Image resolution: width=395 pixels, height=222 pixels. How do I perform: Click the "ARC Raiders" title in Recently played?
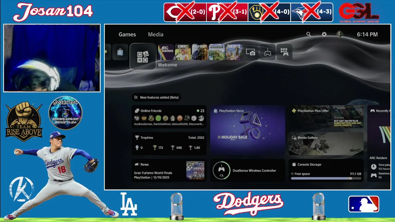click(378, 158)
